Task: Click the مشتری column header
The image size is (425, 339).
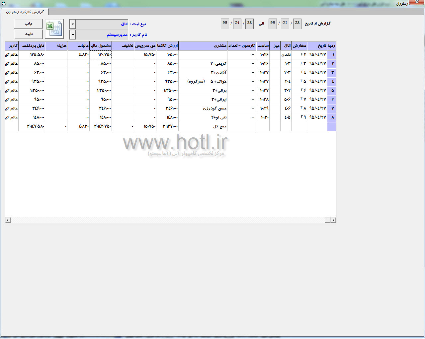Action: (x=203, y=46)
